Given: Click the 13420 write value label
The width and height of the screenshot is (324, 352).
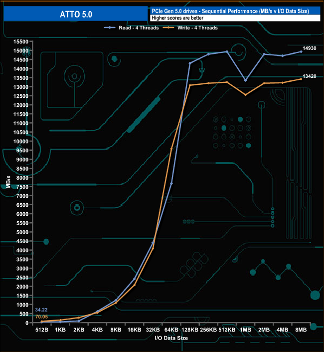Looking at the screenshot, I should click(x=310, y=76).
